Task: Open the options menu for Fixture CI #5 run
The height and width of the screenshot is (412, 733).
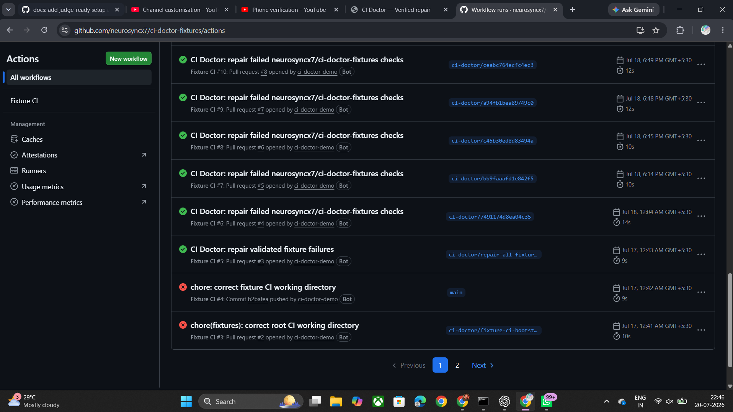Action: click(701, 254)
